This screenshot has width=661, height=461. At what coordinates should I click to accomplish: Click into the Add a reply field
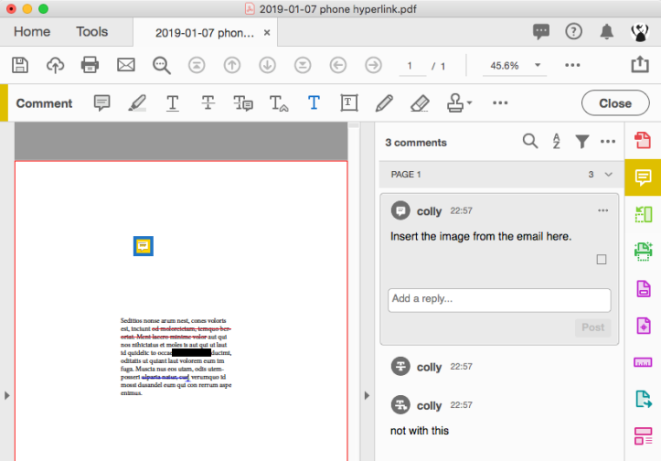(x=499, y=300)
